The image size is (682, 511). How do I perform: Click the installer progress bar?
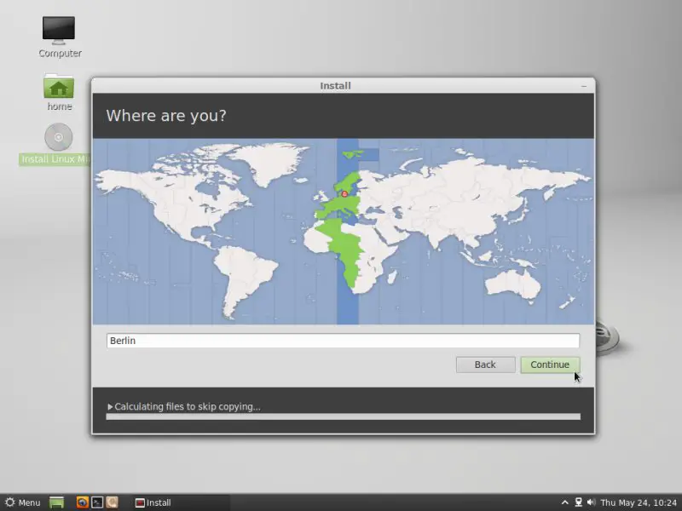click(343, 416)
